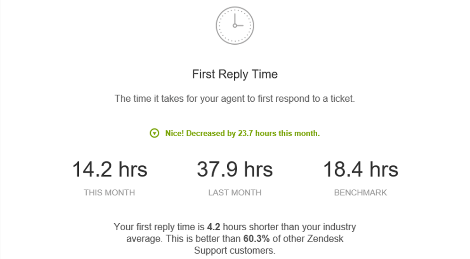Screen dimensions: 470x259
Task: Click the LAST MONTH label
Action: 235,193
